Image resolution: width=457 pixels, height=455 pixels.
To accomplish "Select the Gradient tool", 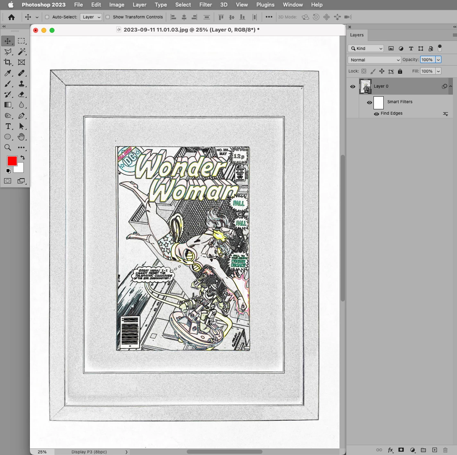I will pos(8,105).
